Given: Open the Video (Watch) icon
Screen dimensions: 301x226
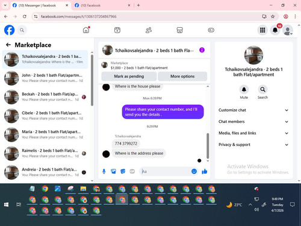Looking at the screenshot, I should click(117, 30).
